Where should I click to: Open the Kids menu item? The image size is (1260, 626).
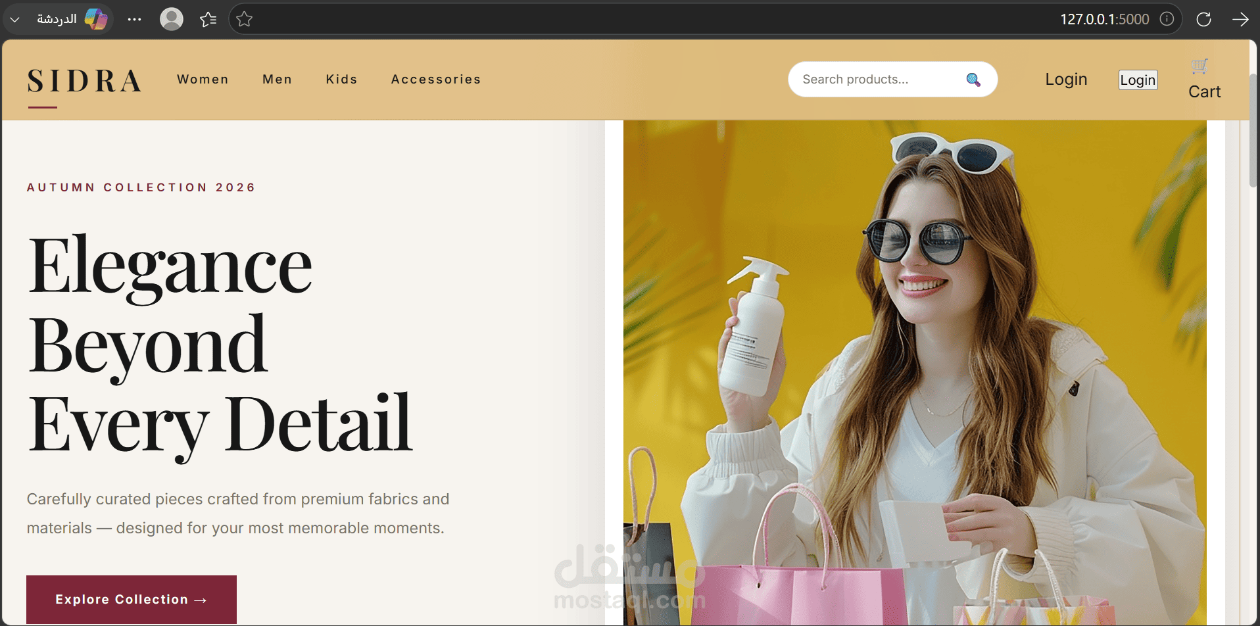pyautogui.click(x=341, y=80)
